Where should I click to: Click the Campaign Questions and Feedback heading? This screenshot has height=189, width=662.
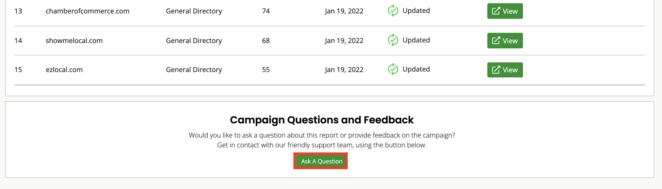(x=322, y=120)
